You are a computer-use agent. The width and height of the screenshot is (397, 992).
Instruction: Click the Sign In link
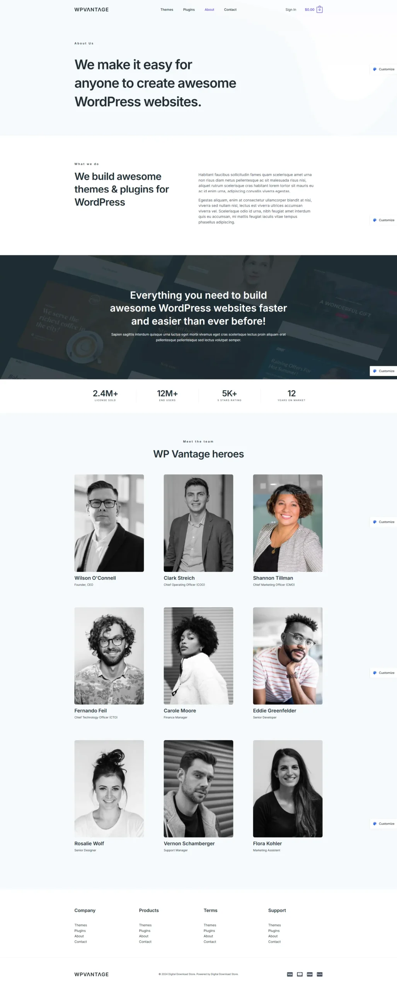(x=291, y=10)
